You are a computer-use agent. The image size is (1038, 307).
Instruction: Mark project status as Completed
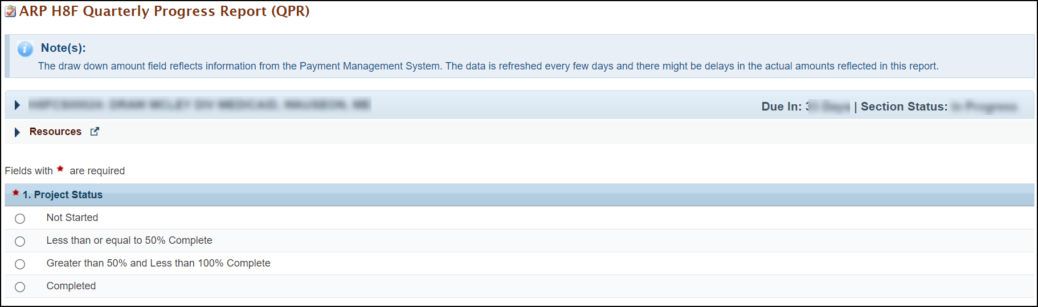20,287
